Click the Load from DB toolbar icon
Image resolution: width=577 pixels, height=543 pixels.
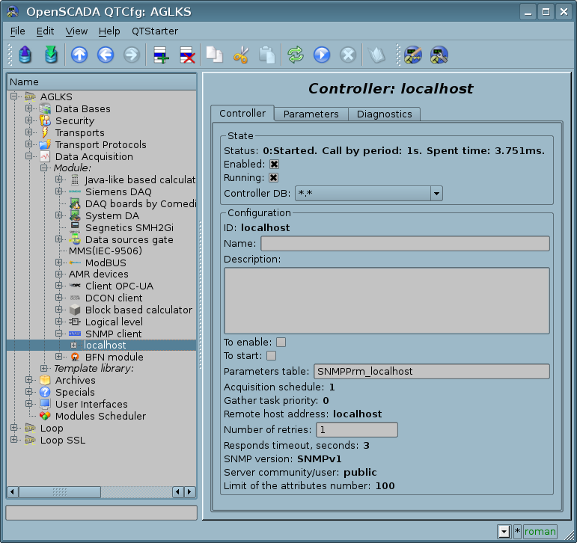click(x=25, y=55)
